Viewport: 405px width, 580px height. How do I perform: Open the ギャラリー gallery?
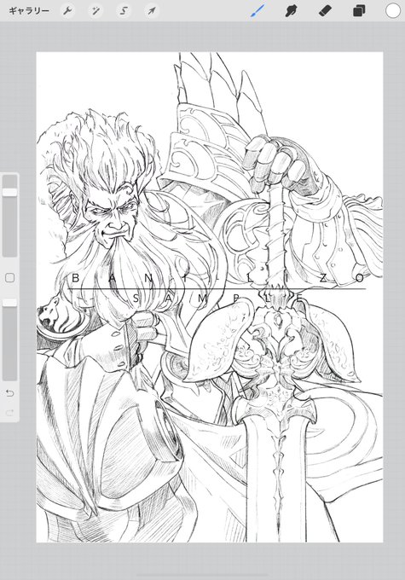click(x=28, y=11)
